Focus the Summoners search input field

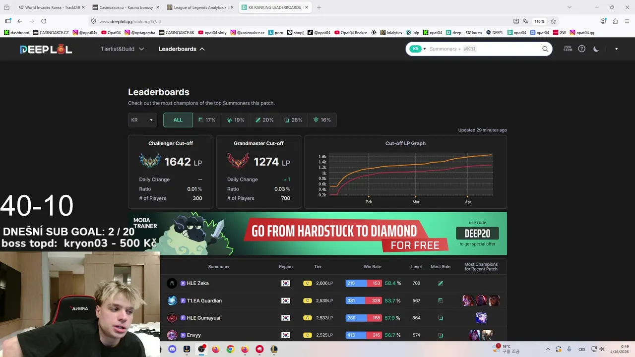pos(484,49)
